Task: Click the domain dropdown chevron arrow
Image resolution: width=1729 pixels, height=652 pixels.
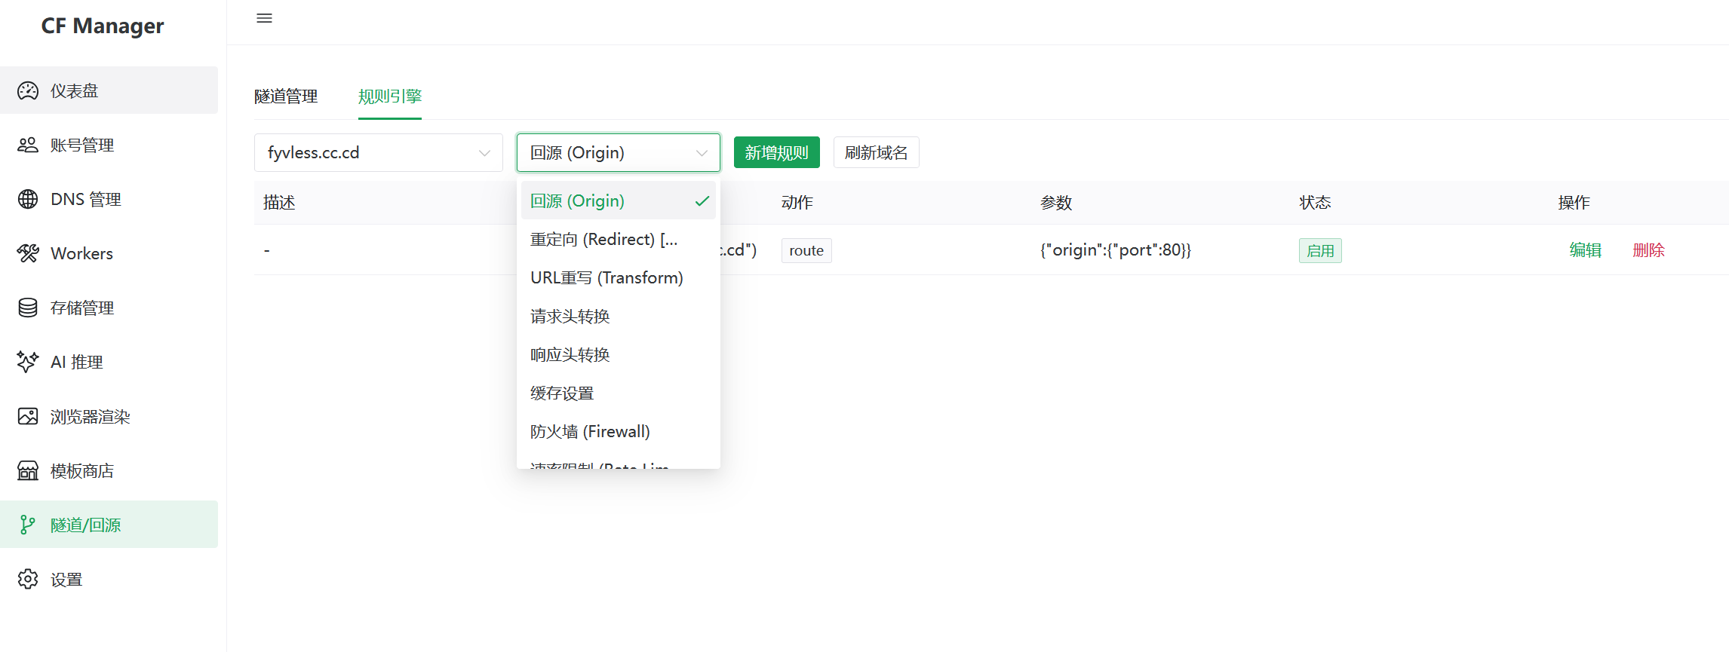Action: (484, 153)
